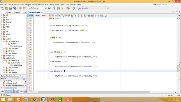The height and width of the screenshot is (102, 181).
Task: Click the Last Edit editor toolbar icon
Action: click(x=50, y=16)
